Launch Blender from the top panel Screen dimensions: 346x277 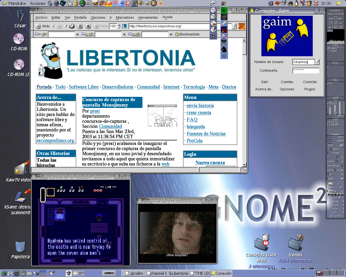point(161,3)
